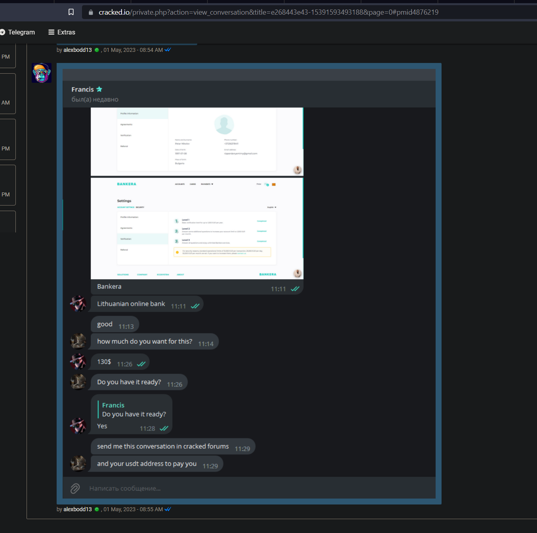Click the 'Do you have it ready?' 11:26 message
Image resolution: width=537 pixels, height=533 pixels.
click(x=139, y=382)
